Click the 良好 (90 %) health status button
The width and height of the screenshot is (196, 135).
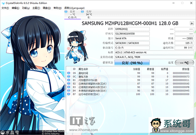tap(132, 63)
